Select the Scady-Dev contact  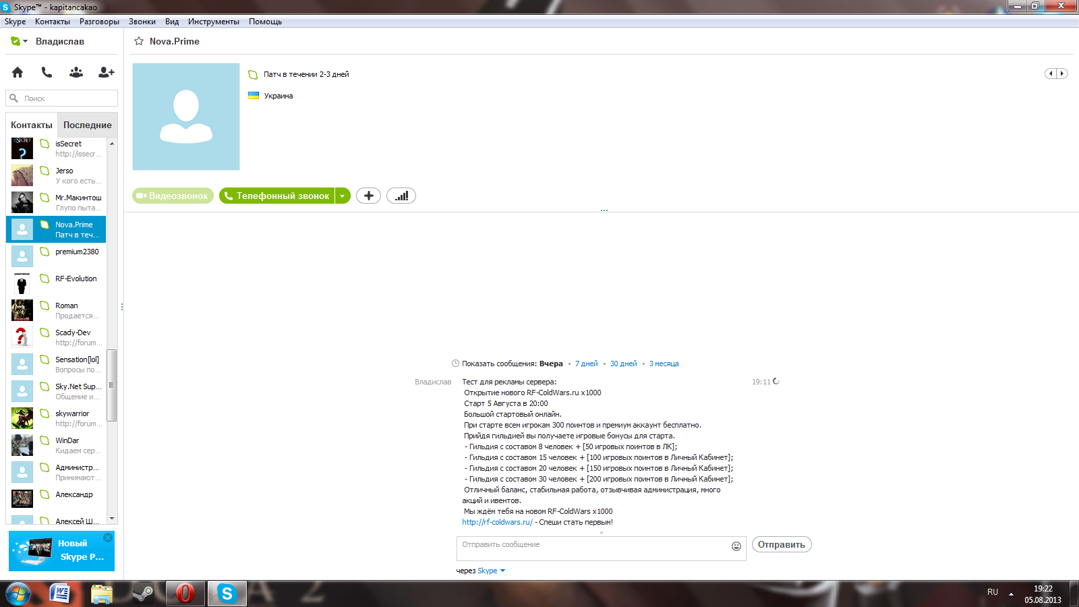pos(56,337)
